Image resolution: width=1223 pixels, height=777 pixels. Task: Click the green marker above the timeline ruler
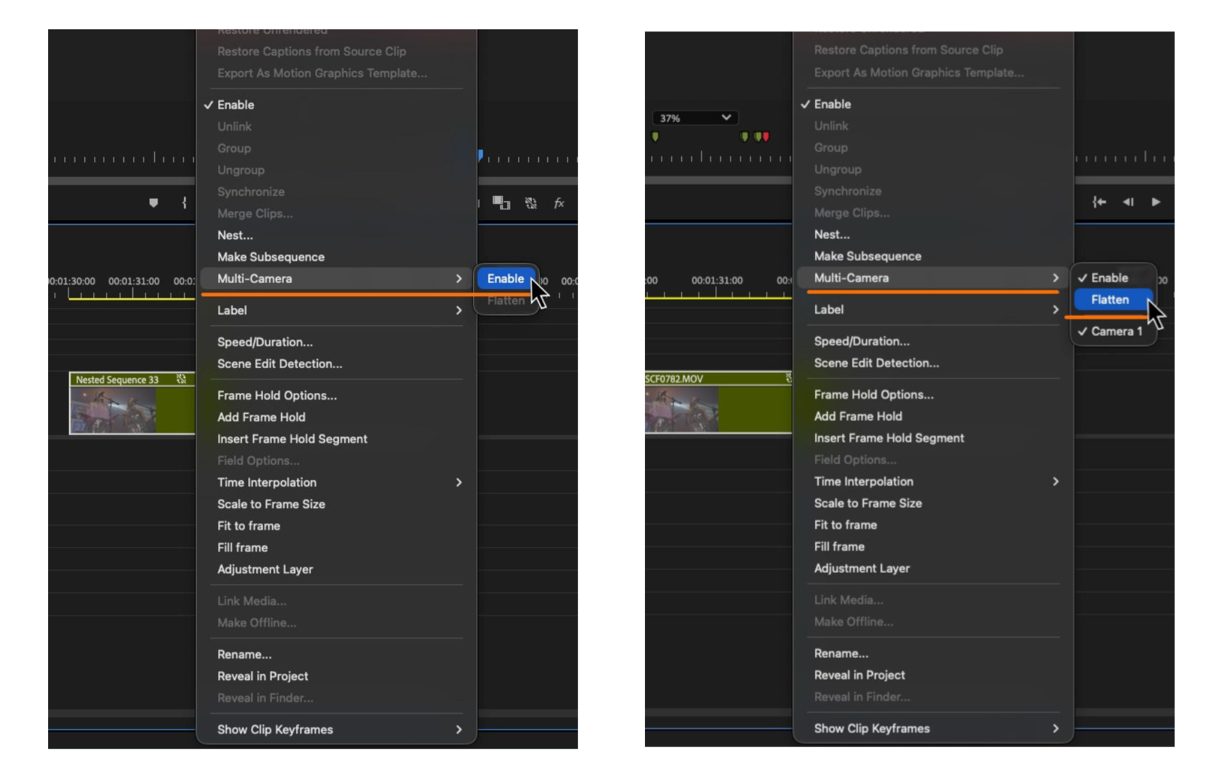(x=656, y=137)
